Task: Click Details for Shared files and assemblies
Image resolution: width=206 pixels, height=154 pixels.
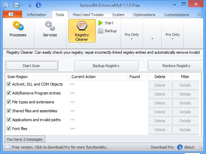Action: coord(185,112)
